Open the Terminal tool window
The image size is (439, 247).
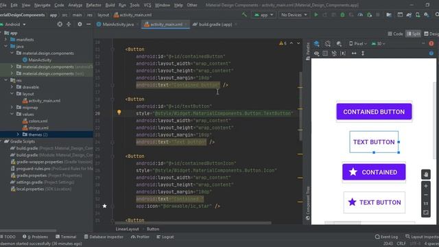pos(66,237)
